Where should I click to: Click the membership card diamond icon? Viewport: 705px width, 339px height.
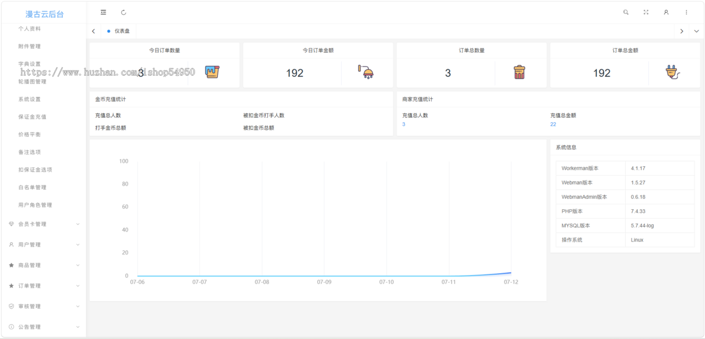12,224
